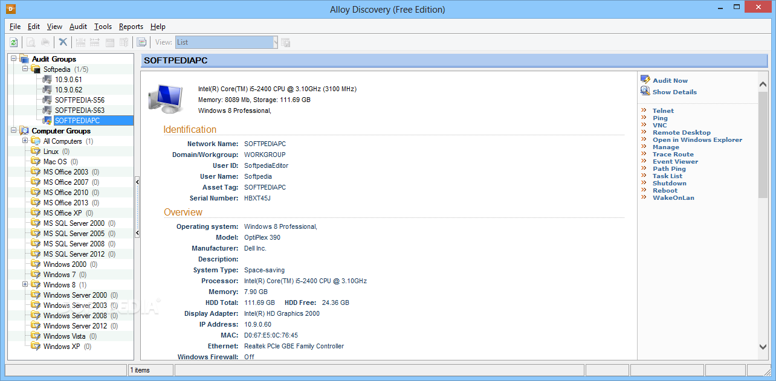The image size is (776, 381).
Task: Click the Windows 8 filter folder icon
Action: [x=36, y=285]
